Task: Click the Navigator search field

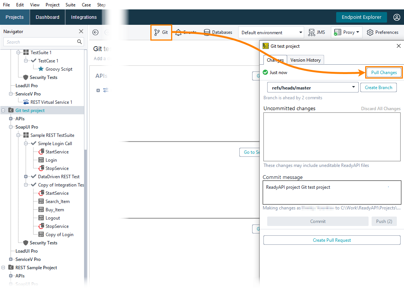Action: (x=44, y=42)
